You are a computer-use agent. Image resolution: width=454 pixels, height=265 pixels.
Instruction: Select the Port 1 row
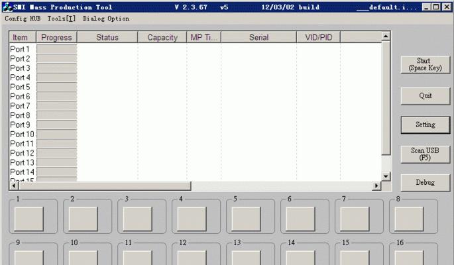tap(196, 49)
